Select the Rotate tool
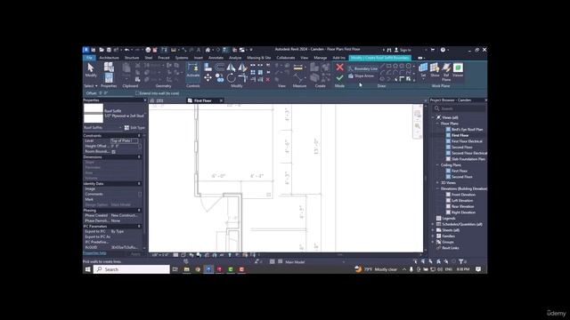The height and width of the screenshot is (320, 570). click(232, 77)
